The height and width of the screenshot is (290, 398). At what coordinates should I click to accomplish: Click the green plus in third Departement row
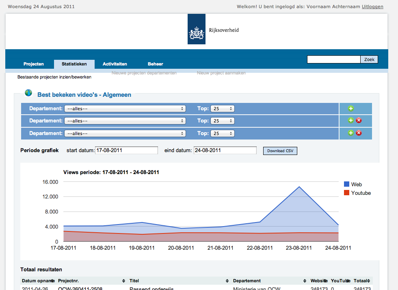[x=351, y=133]
